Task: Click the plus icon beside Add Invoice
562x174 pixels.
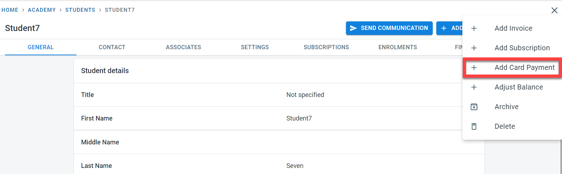Action: [474, 28]
